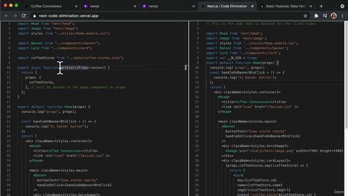This screenshot has height=196, width=348.
Task: Open the media control playlist icon
Action: pos(325,16)
